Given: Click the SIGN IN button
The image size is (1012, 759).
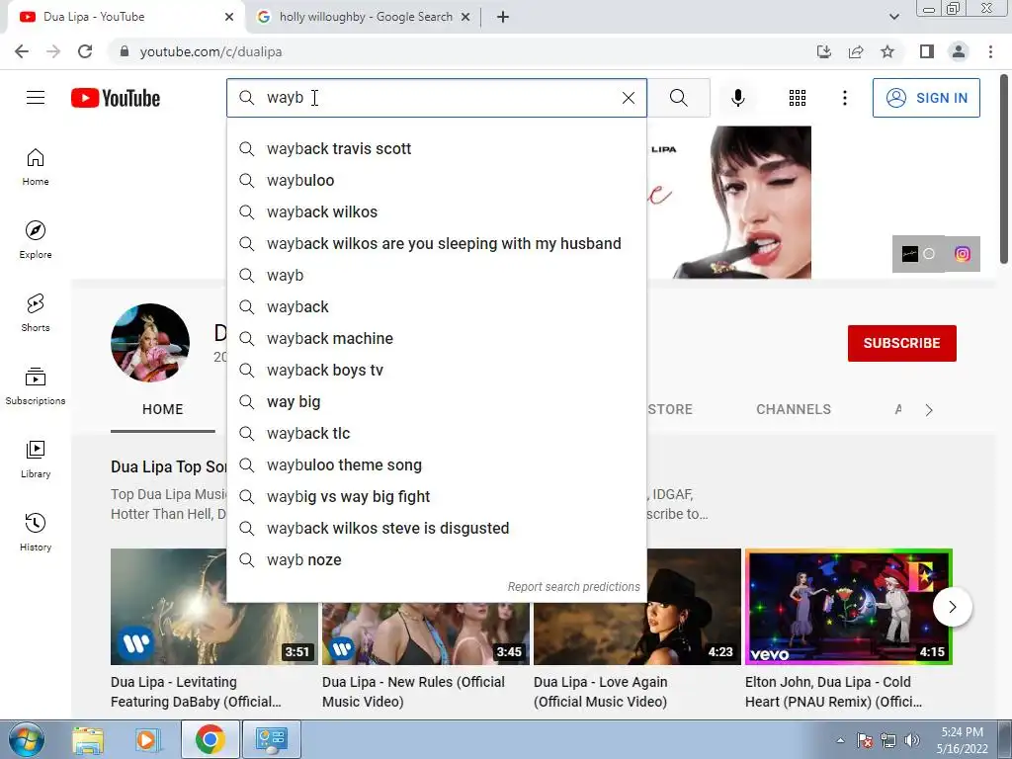Looking at the screenshot, I should 926,98.
